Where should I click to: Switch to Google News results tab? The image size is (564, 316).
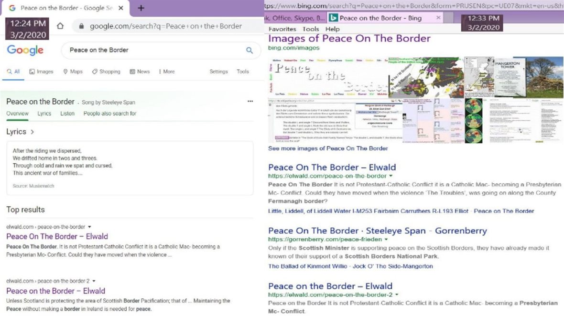tap(139, 72)
